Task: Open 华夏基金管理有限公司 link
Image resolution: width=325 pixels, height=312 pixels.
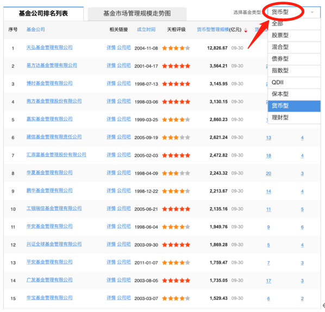Action: (x=49, y=172)
